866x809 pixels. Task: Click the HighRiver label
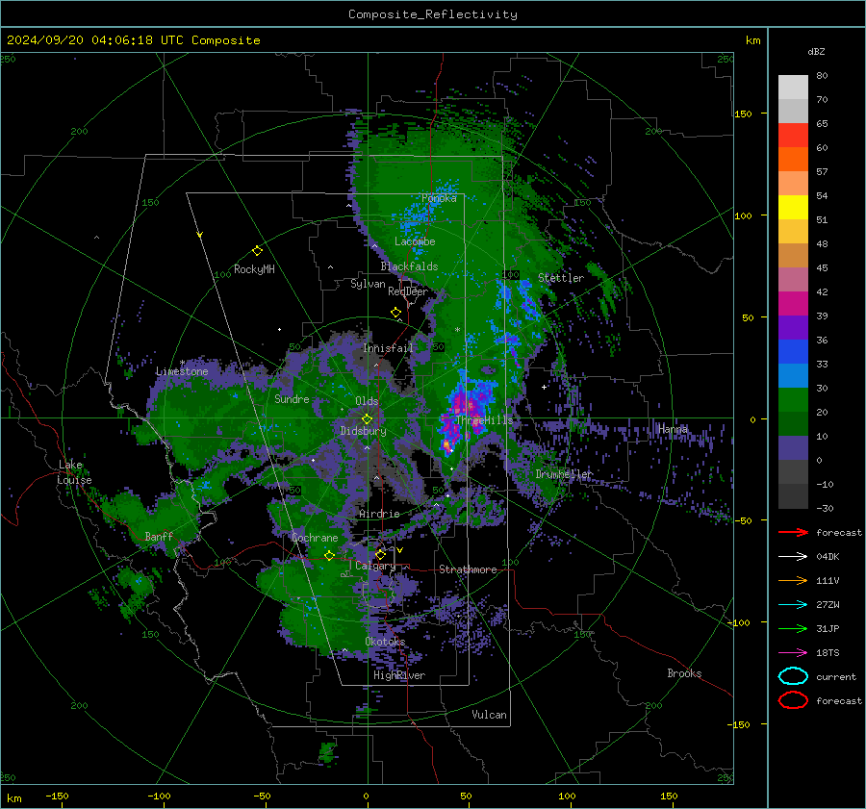[x=399, y=675]
